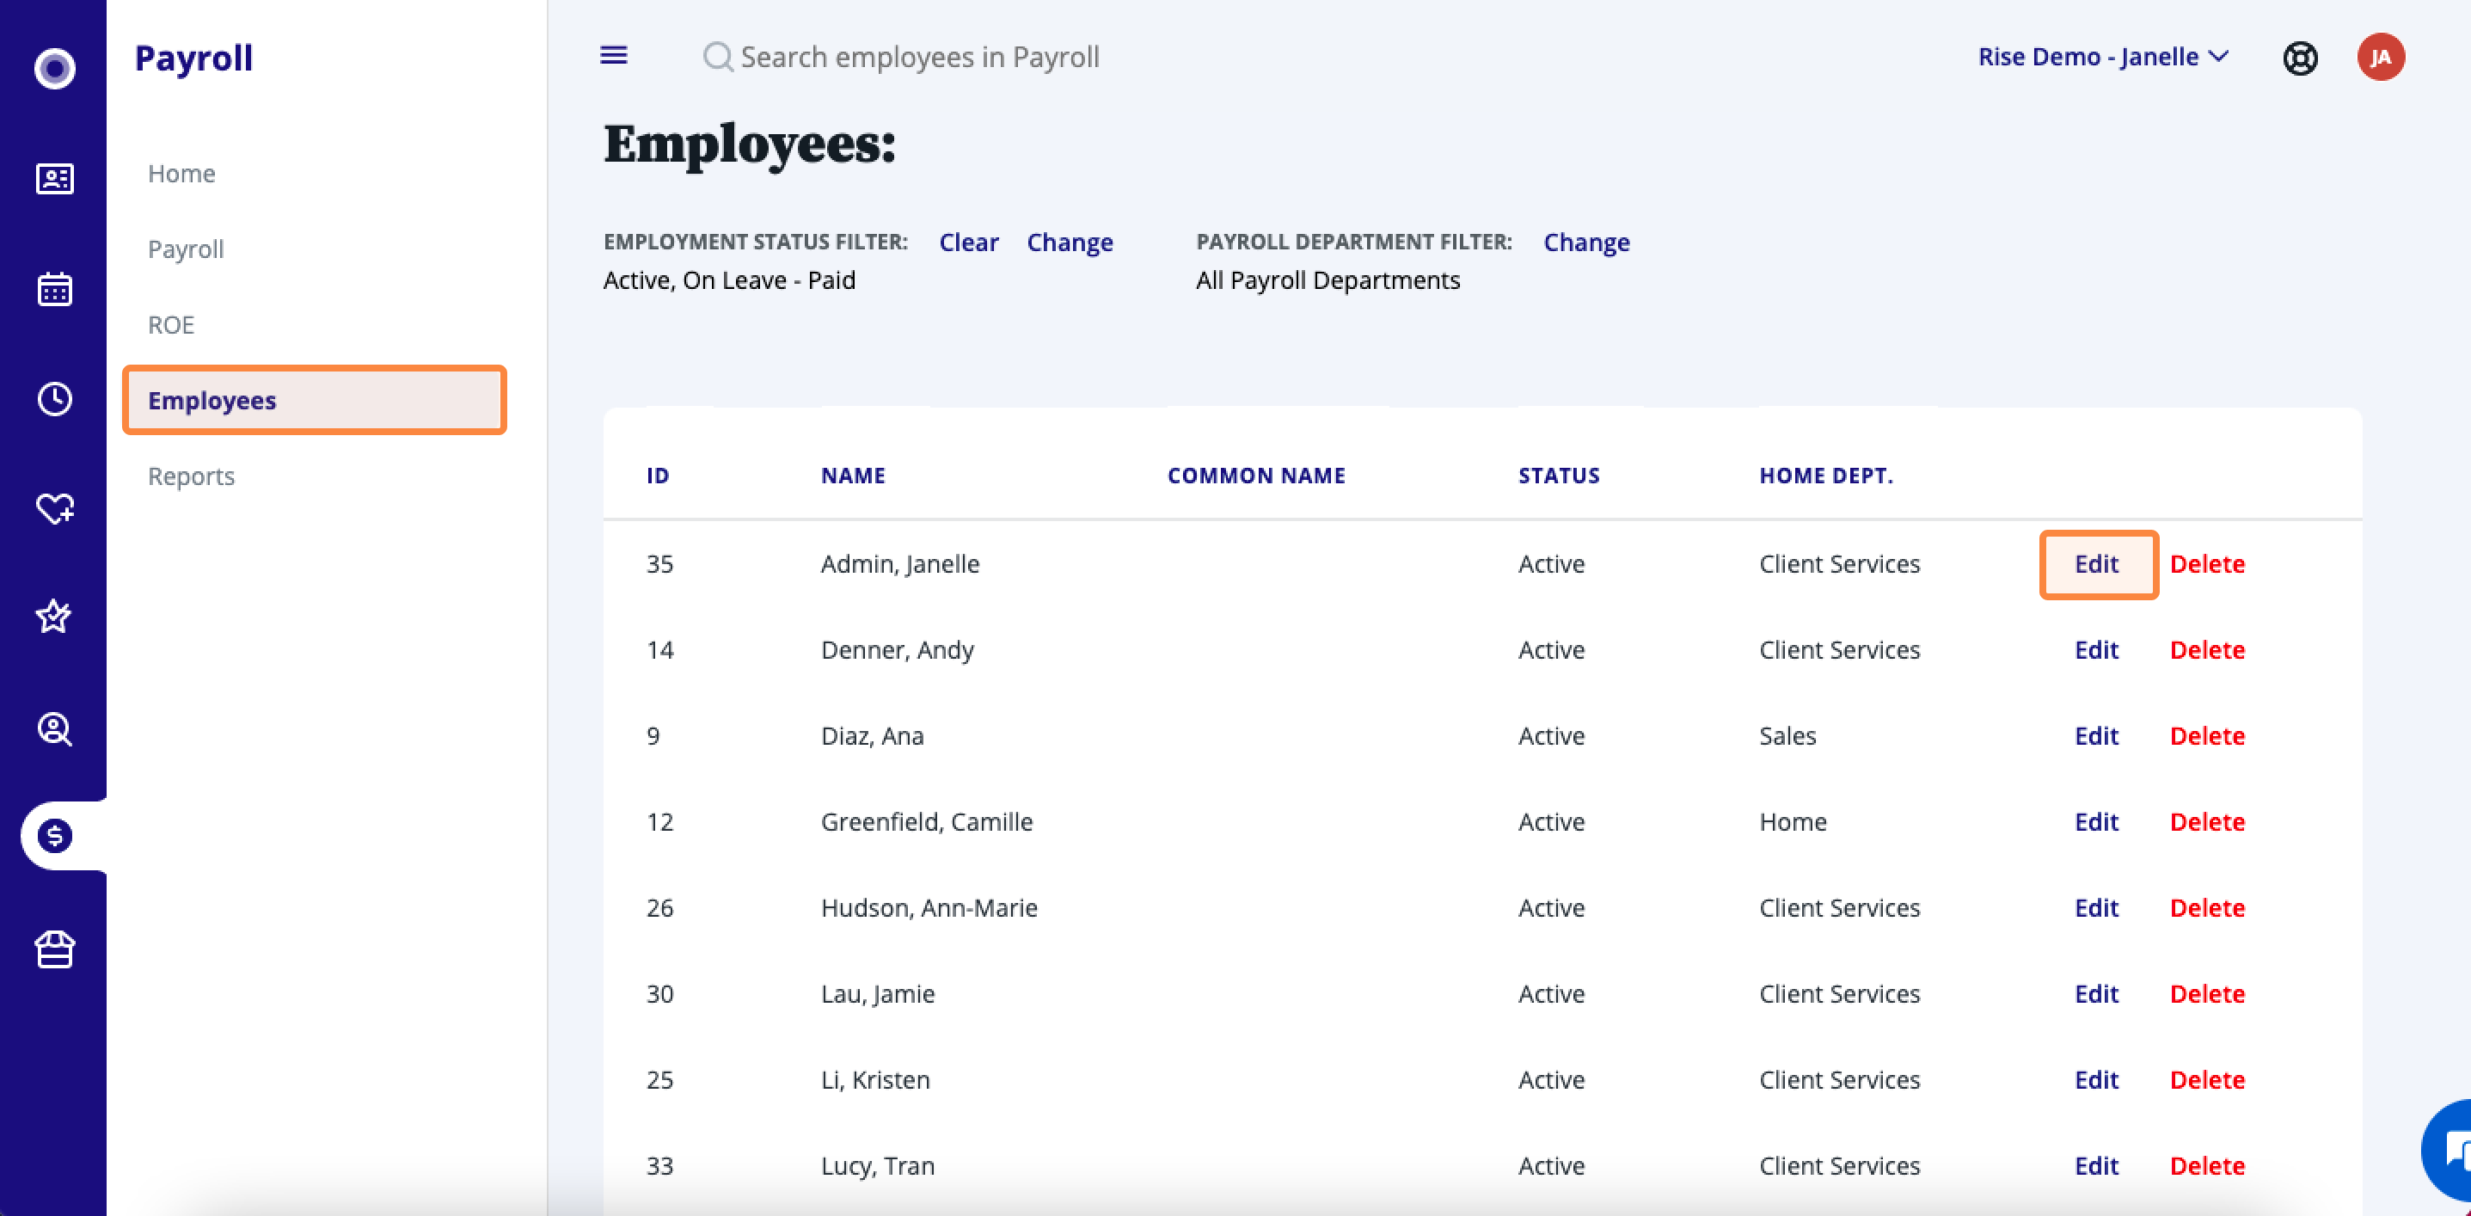
Task: Change the payroll department filter
Action: pyautogui.click(x=1585, y=242)
